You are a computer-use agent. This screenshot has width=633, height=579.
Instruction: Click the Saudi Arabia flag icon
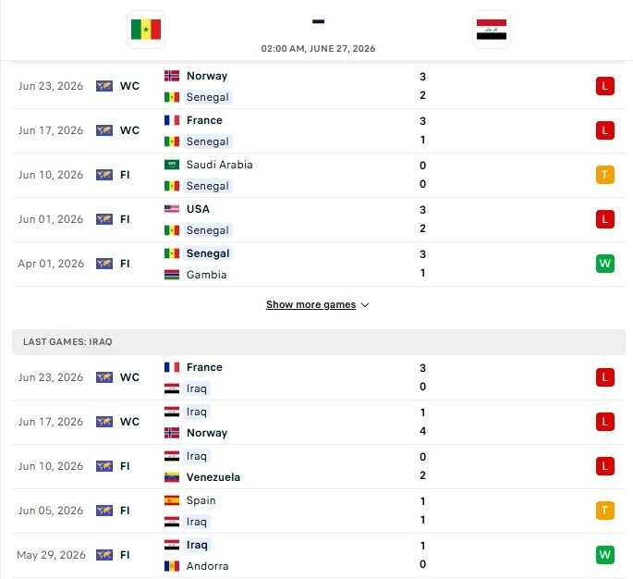[172, 165]
